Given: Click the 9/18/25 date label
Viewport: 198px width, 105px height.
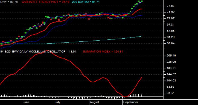Looking at the screenshot, I should [x=6, y=52].
